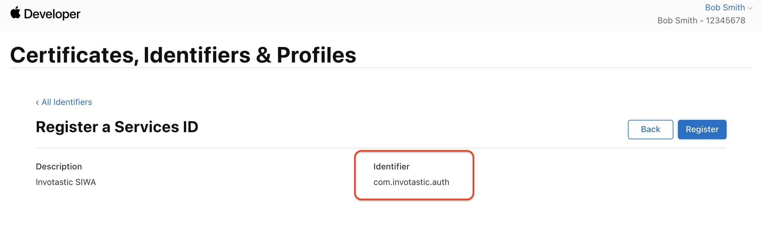Click the separator below Register a Services ID
Image resolution: width=763 pixels, height=252 pixels.
click(381, 148)
